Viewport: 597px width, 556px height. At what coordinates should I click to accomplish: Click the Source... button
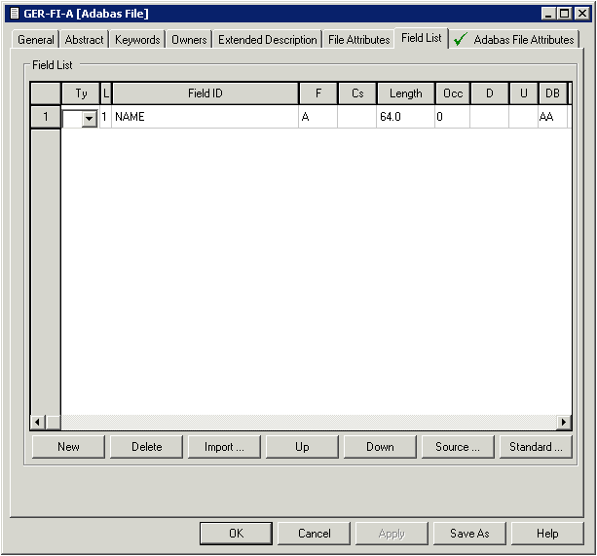[458, 447]
